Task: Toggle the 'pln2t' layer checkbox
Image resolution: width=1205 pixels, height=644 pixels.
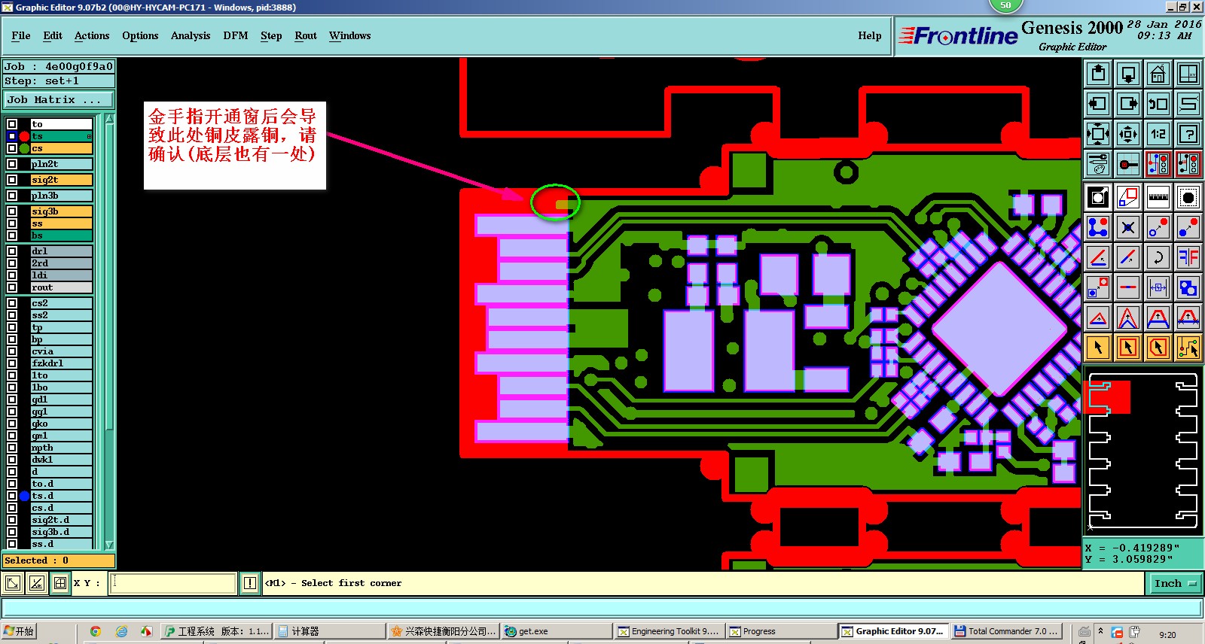Action: [12, 164]
